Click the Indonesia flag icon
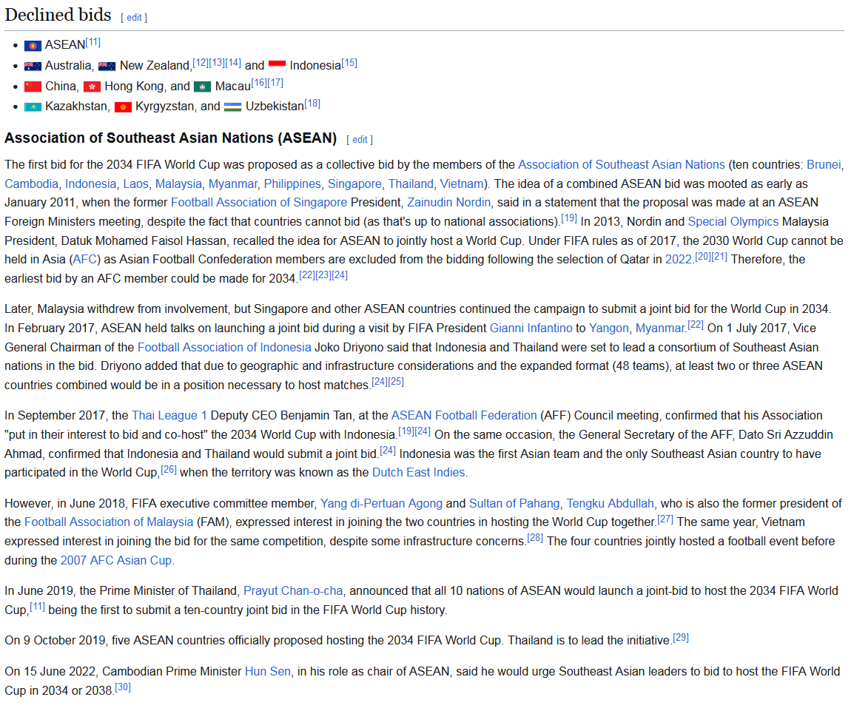The height and width of the screenshot is (711, 854). pos(278,67)
